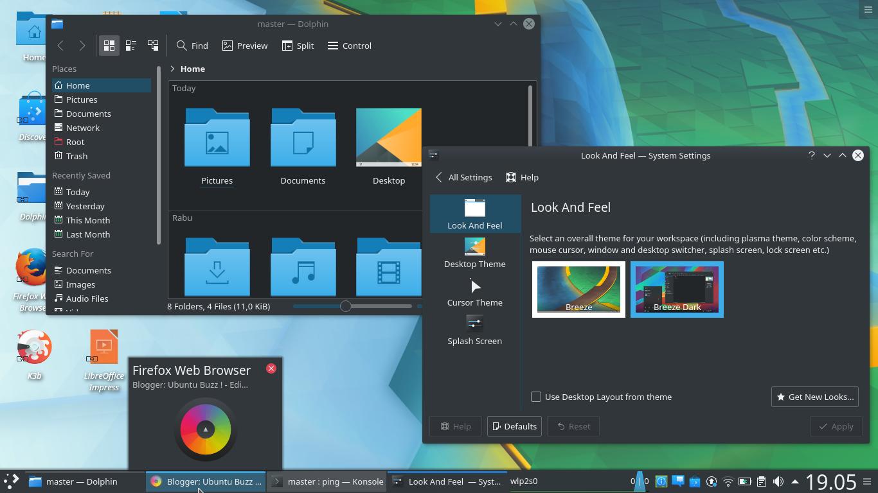Open the Control menu in Dolphin
The width and height of the screenshot is (878, 493).
pos(349,46)
